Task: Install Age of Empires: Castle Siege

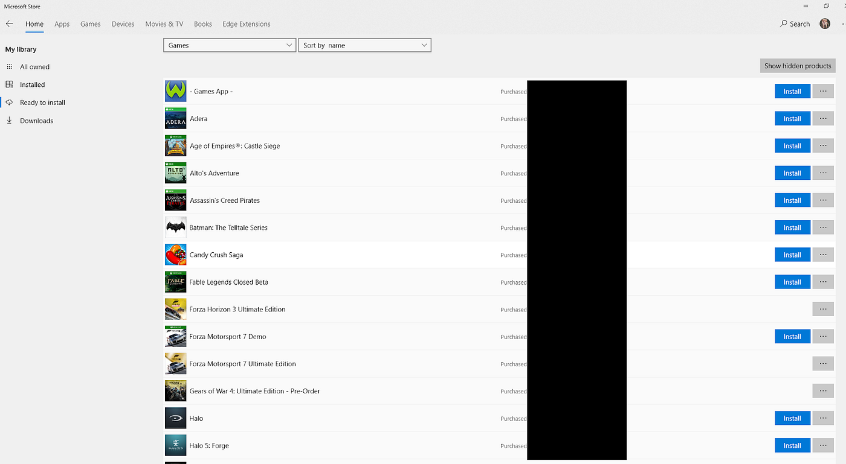Action: 792,145
